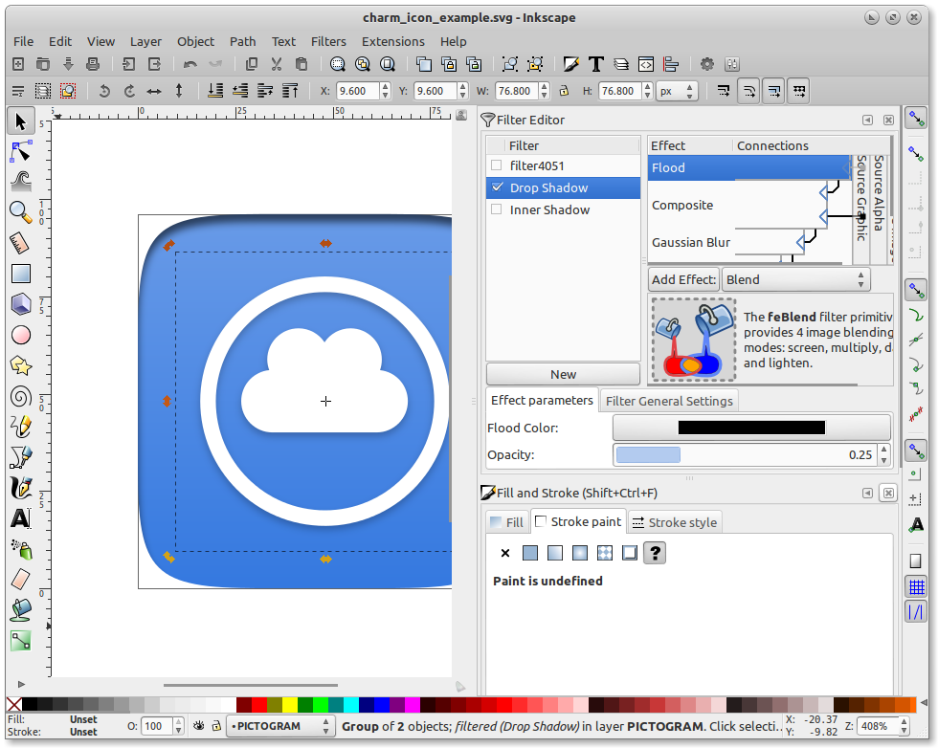Enable the Inner Shadow filter checkbox
Image resolution: width=938 pixels, height=748 pixels.
(x=496, y=209)
